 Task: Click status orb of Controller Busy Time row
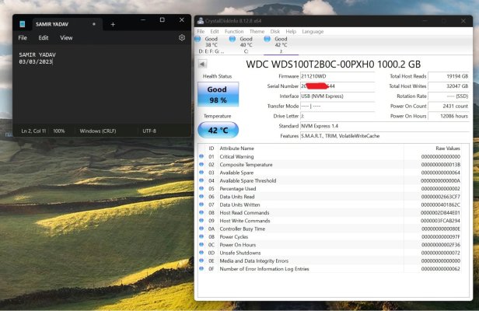201,229
